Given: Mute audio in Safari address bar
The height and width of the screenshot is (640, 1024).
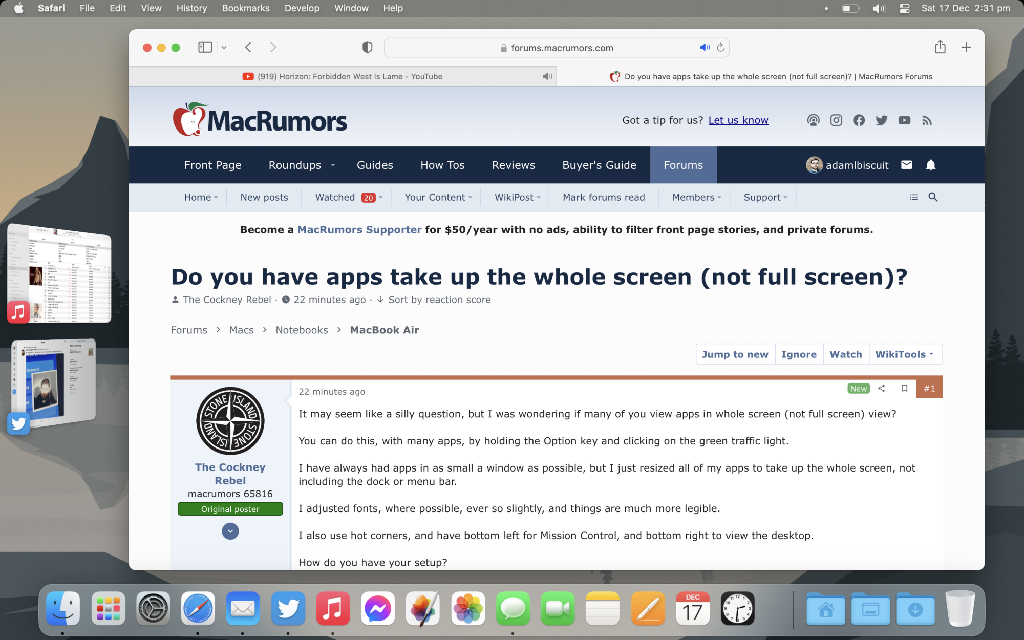Looking at the screenshot, I should (705, 48).
